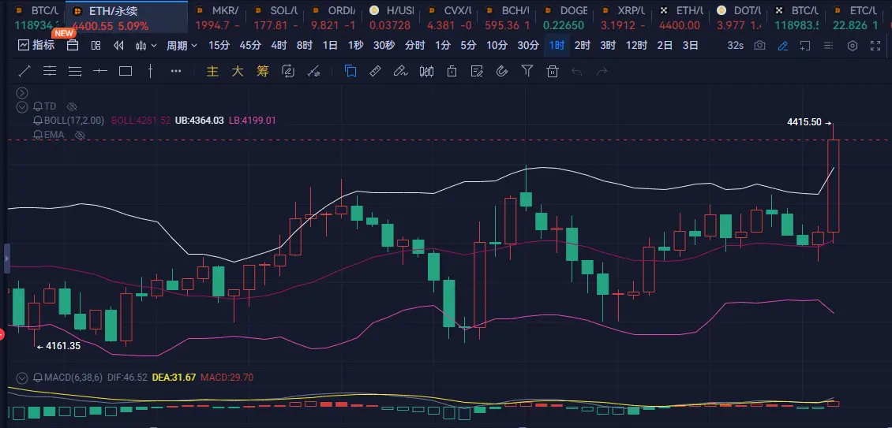This screenshot has height=428, width=892.
Task: Select the 5分 timeframe
Action: click(468, 46)
